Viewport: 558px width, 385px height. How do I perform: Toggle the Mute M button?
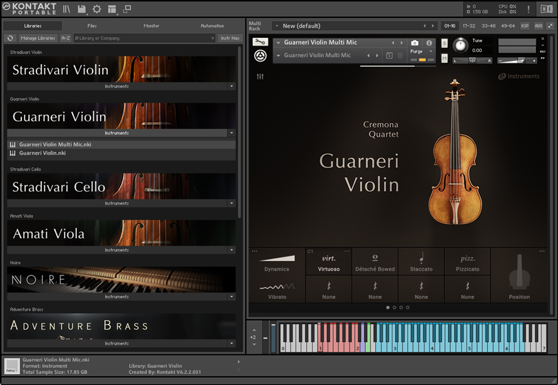444,58
